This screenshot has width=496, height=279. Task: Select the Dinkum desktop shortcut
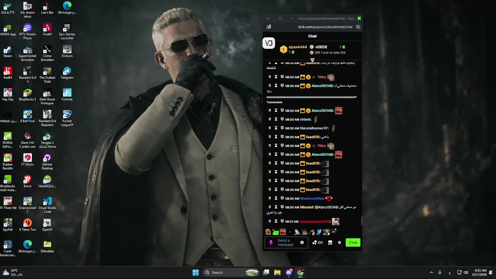click(67, 52)
